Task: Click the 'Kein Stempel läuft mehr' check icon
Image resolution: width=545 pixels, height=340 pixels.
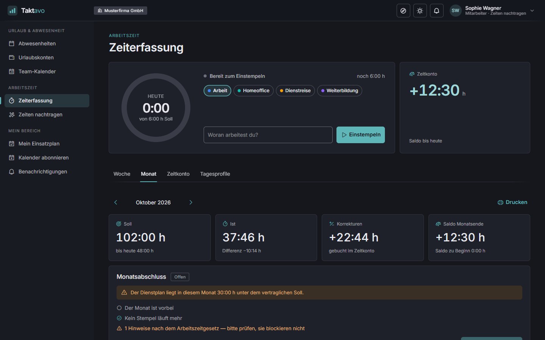Action: (x=119, y=318)
